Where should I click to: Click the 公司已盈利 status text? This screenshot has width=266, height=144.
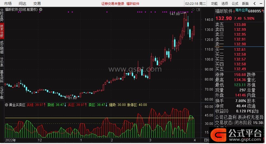tap(226, 117)
